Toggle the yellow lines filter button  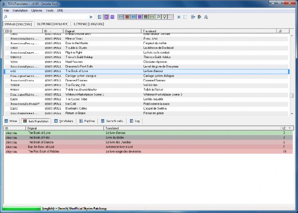152,17
